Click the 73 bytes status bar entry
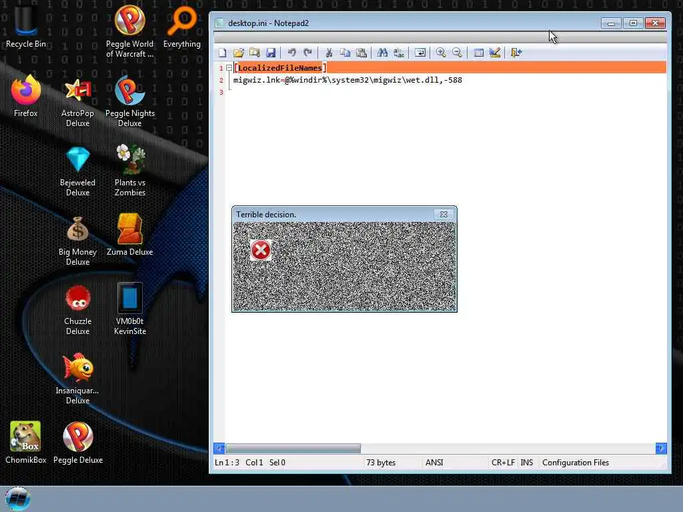Screen dimensions: 683x512 [x=381, y=463]
